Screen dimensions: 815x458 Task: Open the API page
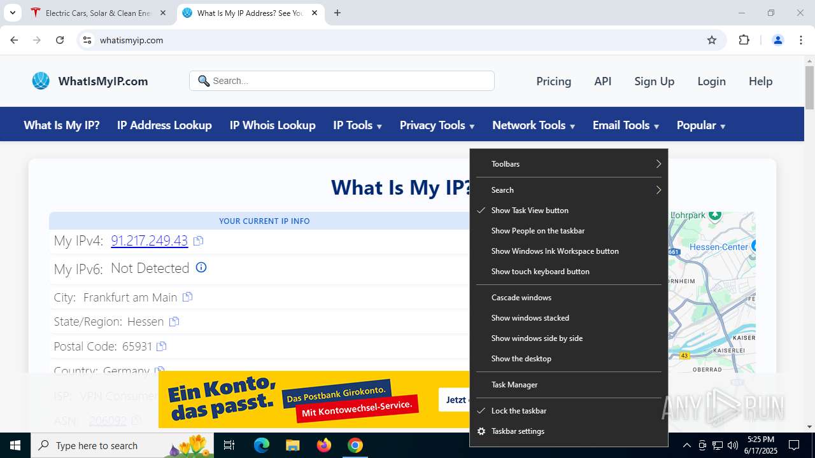(603, 81)
